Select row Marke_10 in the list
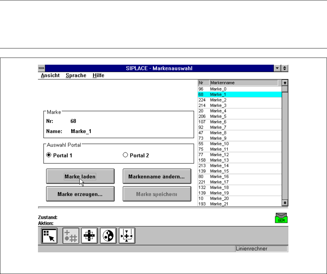 [x=240, y=144]
